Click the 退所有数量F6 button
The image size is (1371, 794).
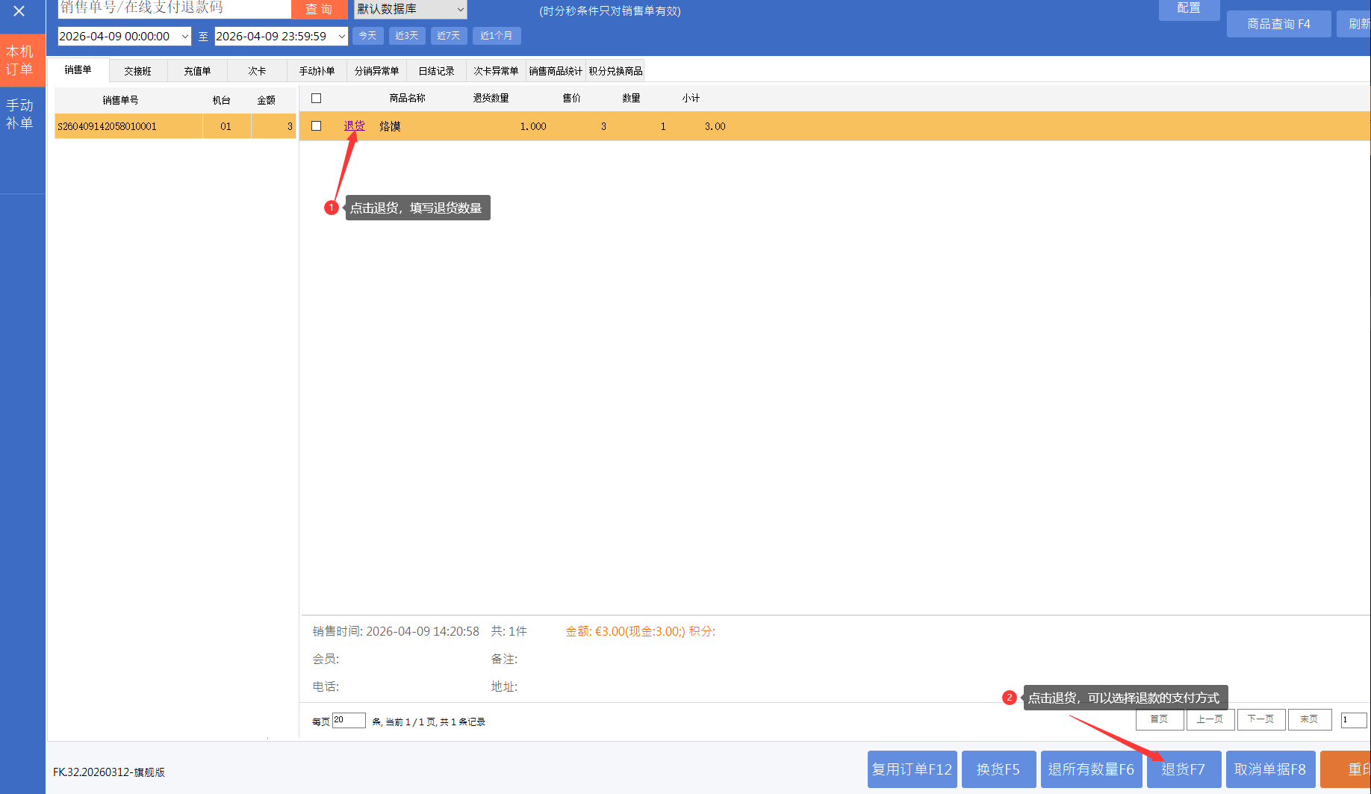point(1090,769)
